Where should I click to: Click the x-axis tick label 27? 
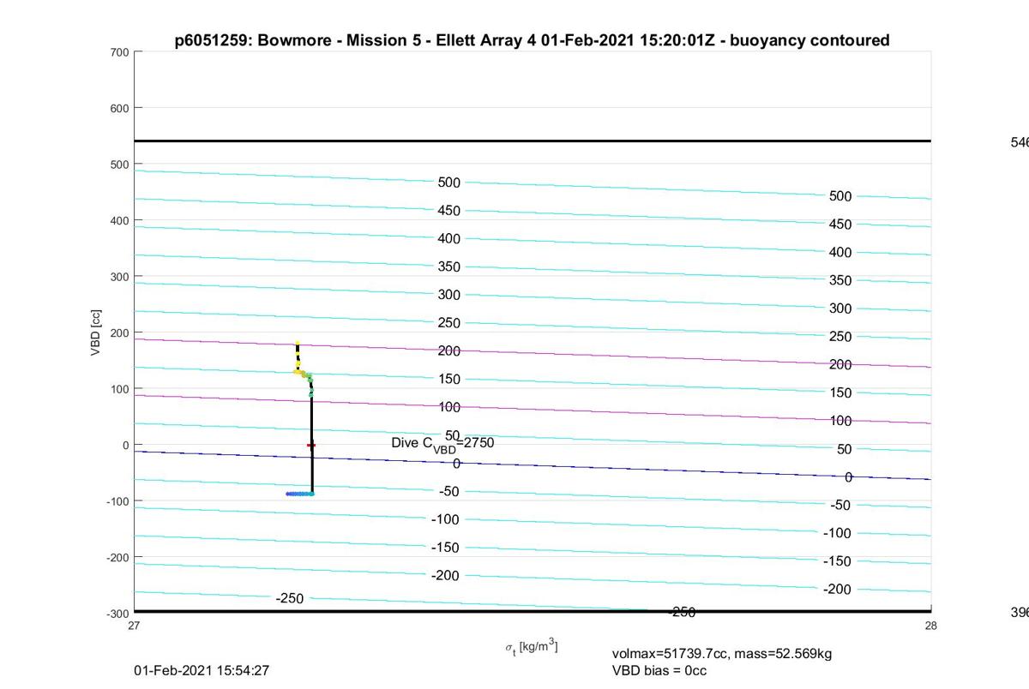134,626
